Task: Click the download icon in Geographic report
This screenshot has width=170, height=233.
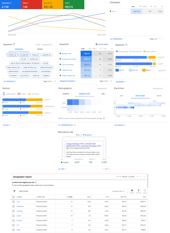Action: pos(138,190)
